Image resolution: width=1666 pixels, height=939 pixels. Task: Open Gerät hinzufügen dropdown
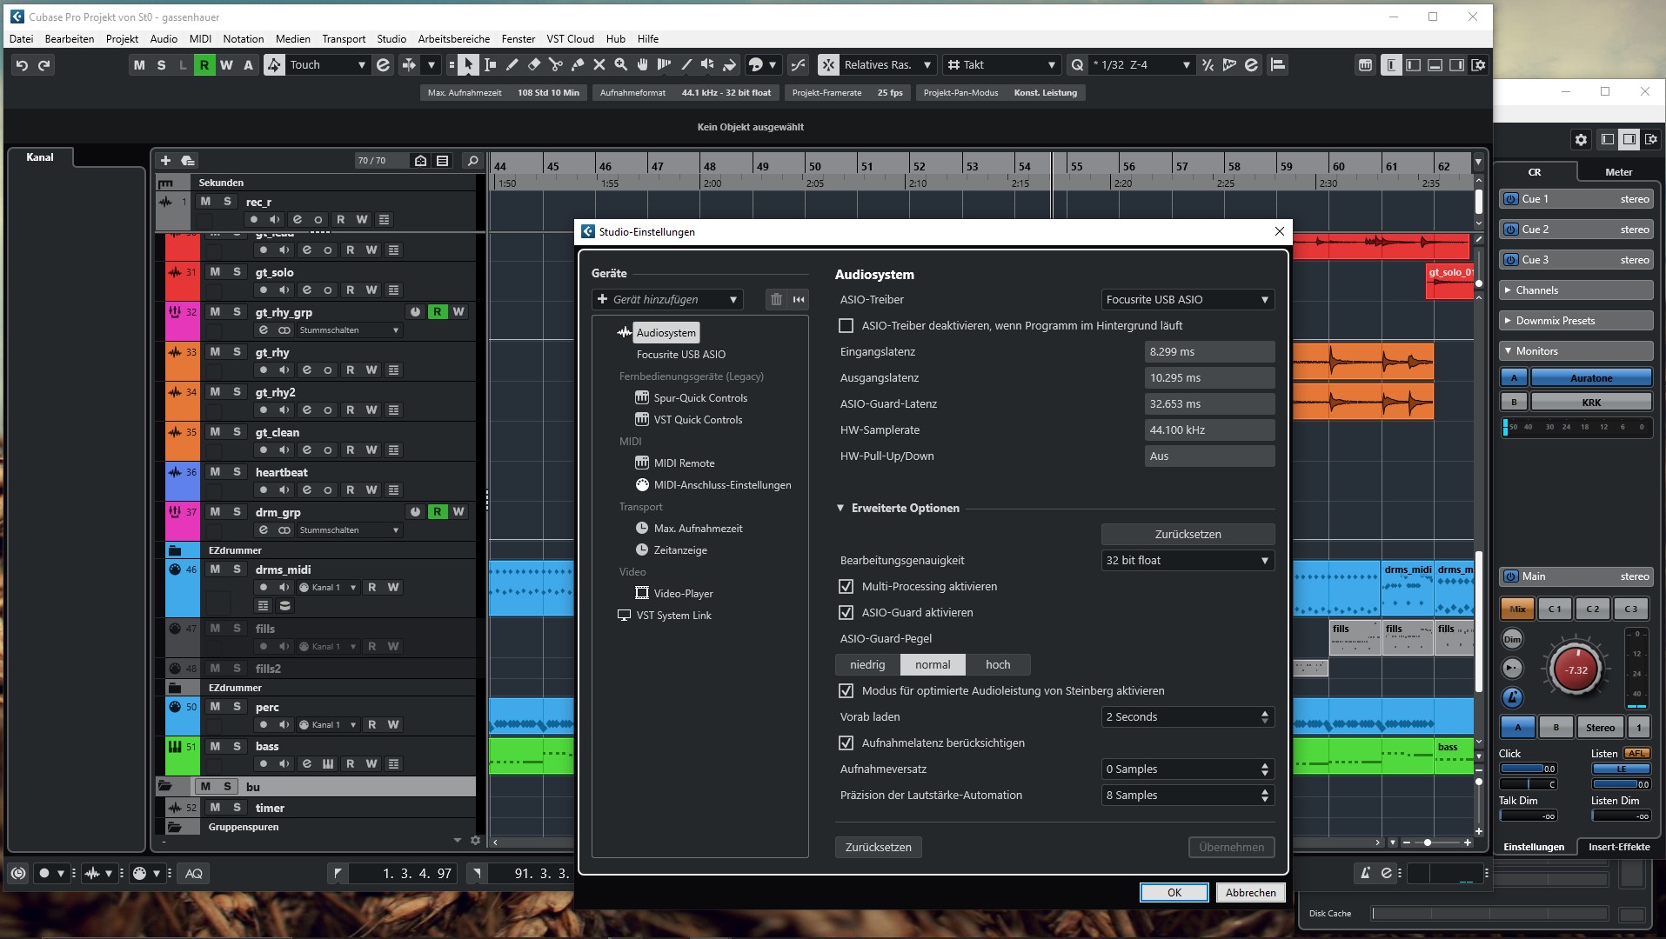(x=667, y=299)
